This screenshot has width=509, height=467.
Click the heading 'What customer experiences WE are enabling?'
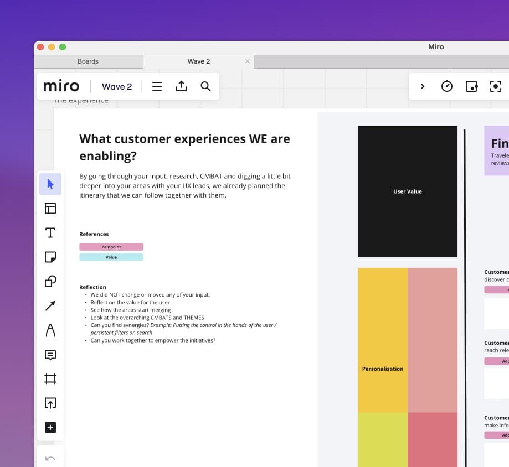tap(184, 147)
